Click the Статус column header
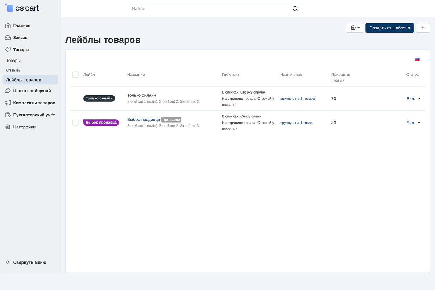This screenshot has width=435, height=290. point(413,75)
